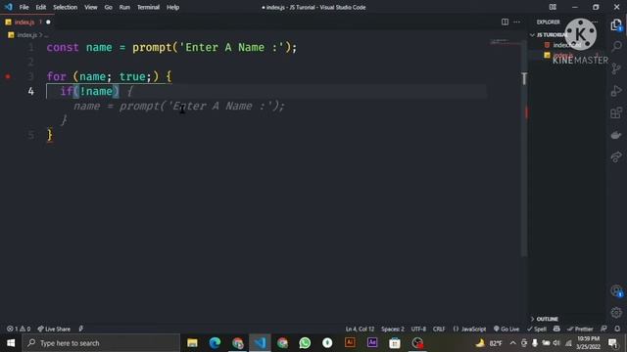Open the Accounts icon in activity bar
The width and height of the screenshot is (627, 352).
616,290
